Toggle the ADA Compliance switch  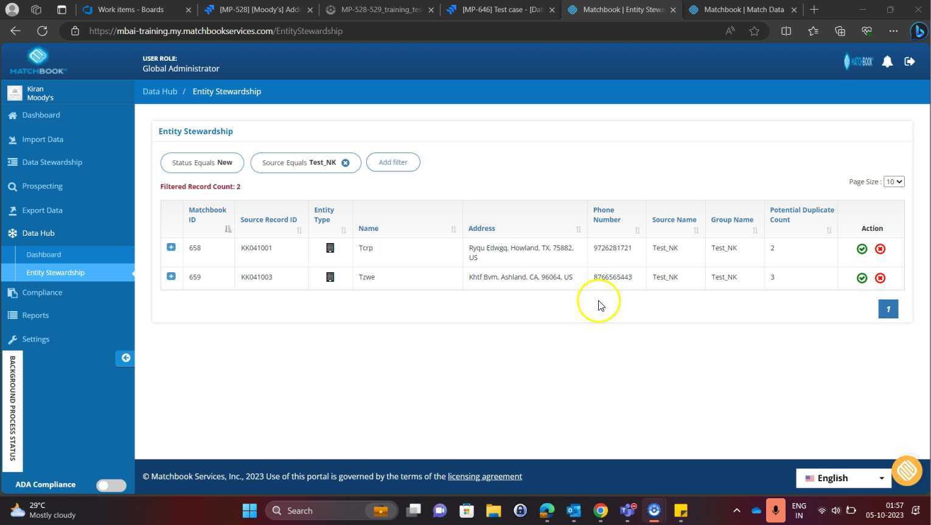(x=111, y=485)
